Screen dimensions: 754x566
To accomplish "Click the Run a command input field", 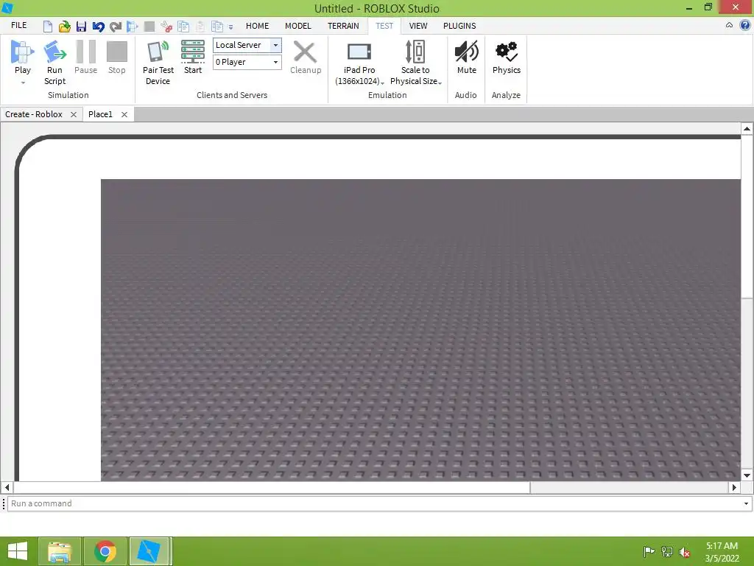I will (375, 503).
